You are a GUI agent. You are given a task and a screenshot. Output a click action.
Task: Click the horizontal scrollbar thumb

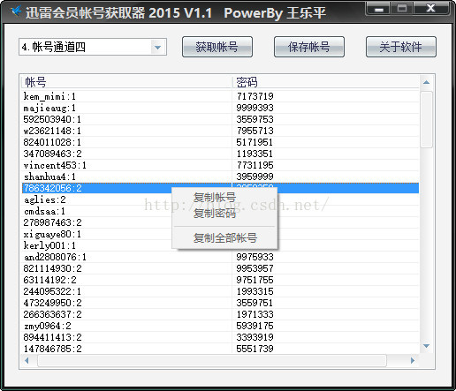(x=212, y=360)
